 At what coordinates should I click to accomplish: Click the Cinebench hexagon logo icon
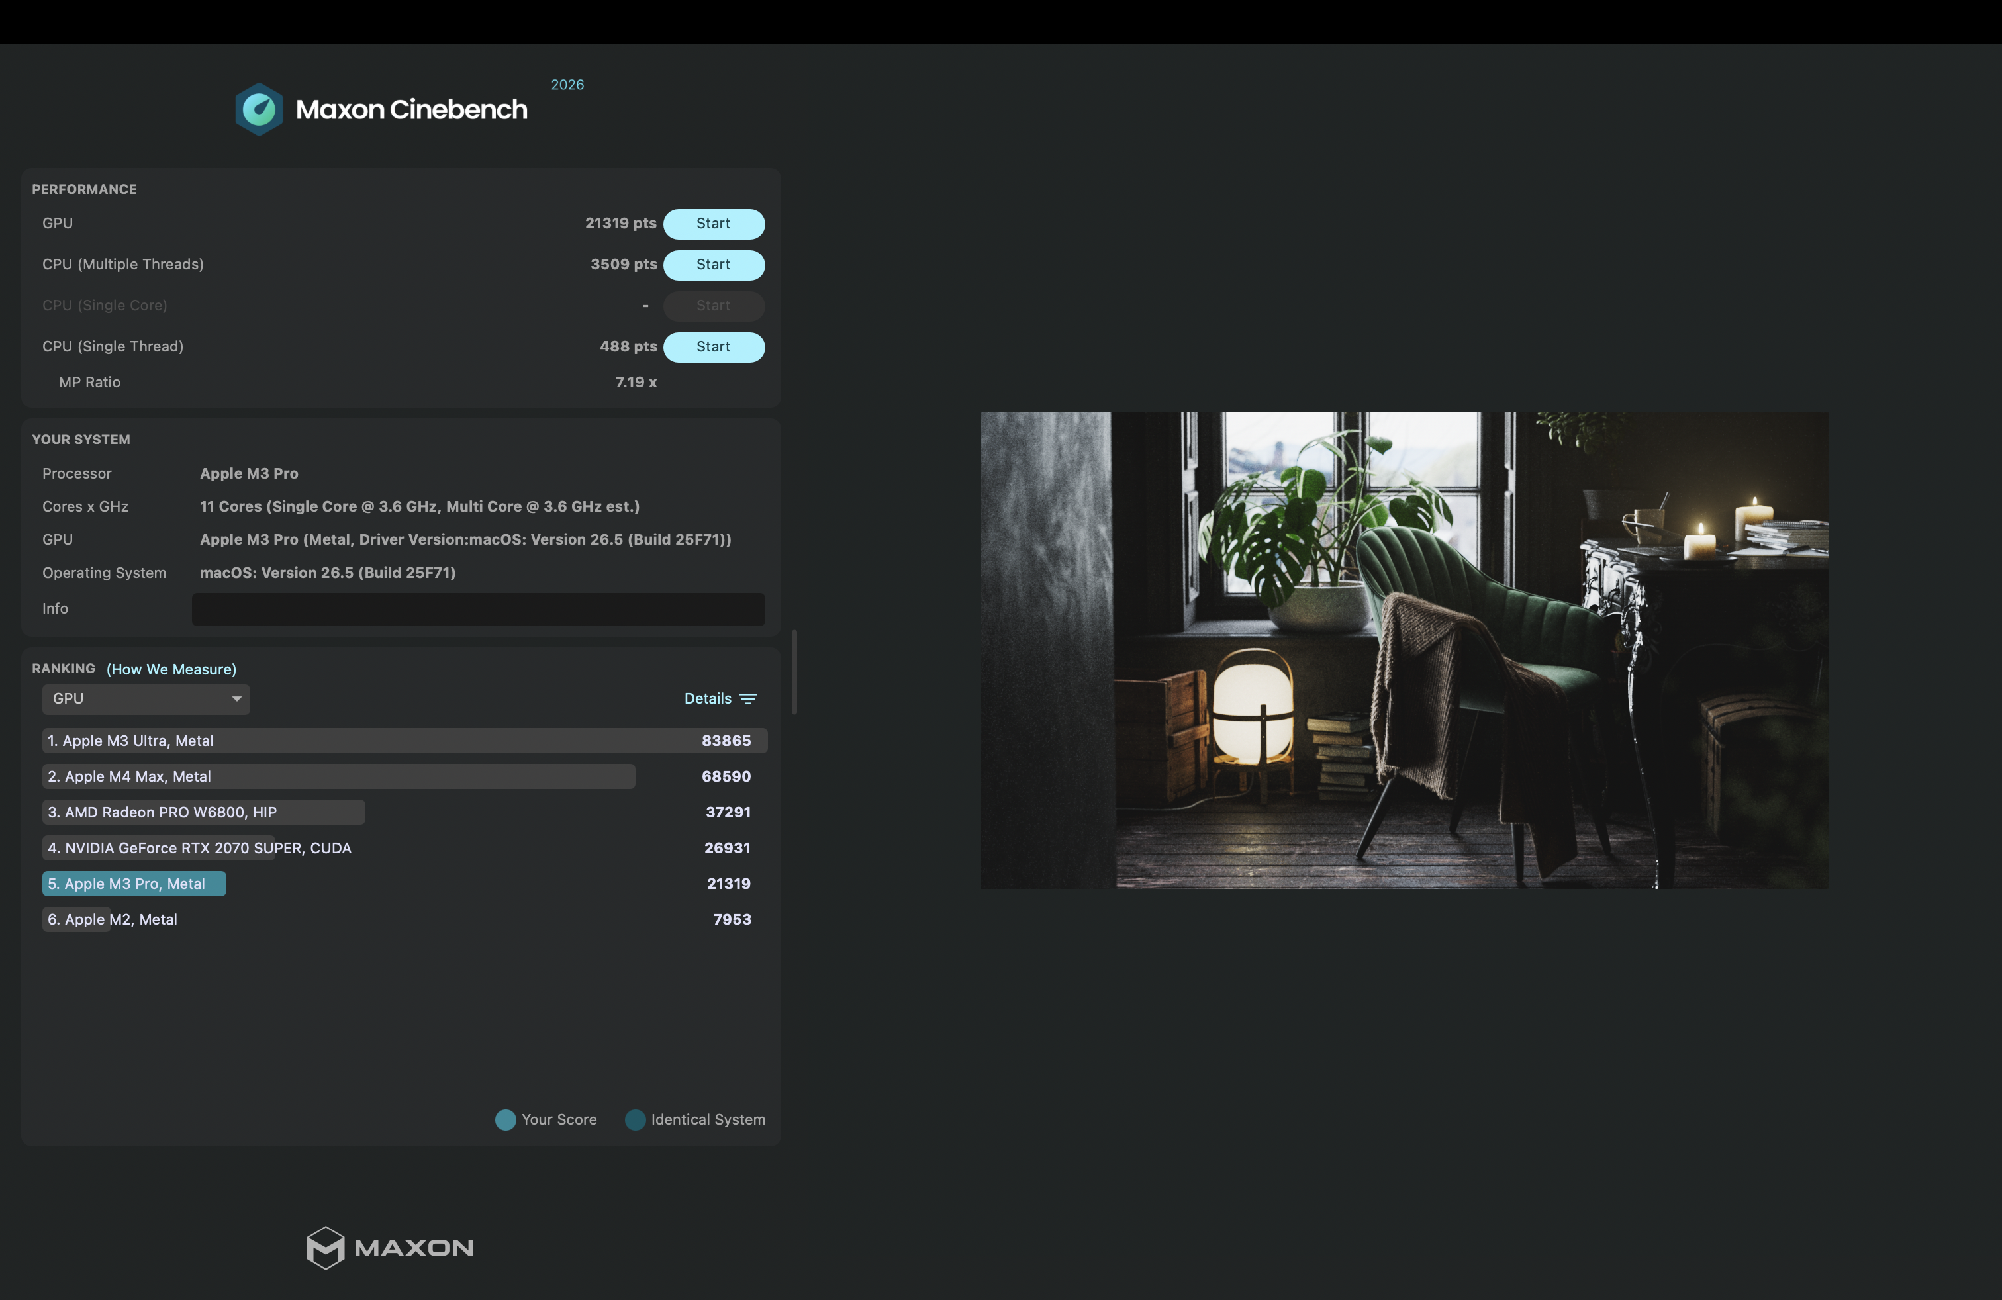(x=259, y=109)
